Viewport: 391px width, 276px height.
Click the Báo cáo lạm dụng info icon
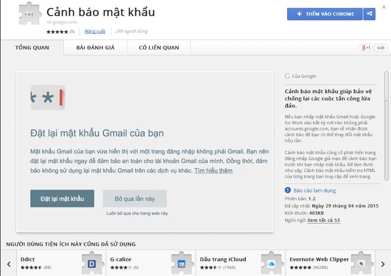(288, 190)
